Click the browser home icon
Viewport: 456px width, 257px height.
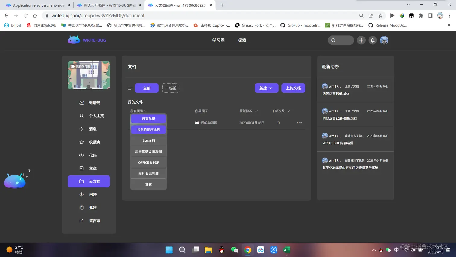coord(35,15)
